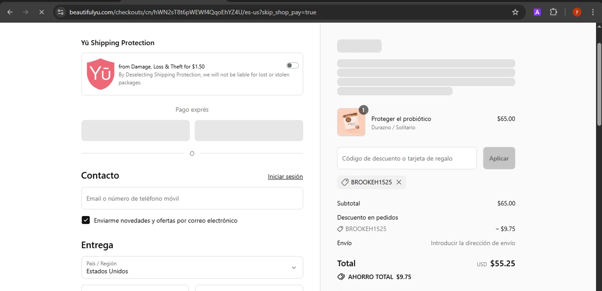
Task: View site information icon in address bar
Action: (x=61, y=12)
